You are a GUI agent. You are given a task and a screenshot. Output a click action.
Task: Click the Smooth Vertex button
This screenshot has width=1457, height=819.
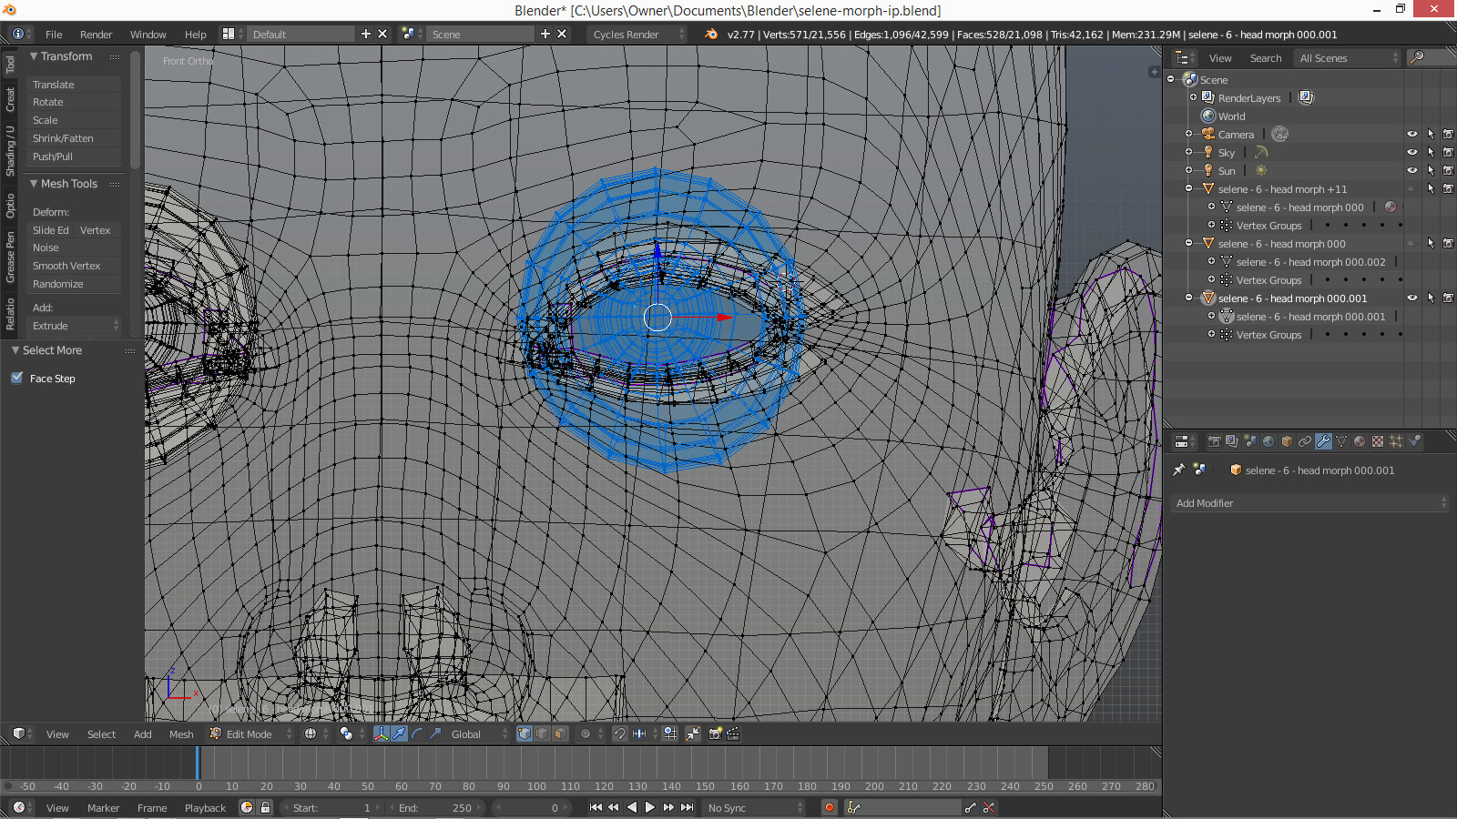click(75, 266)
